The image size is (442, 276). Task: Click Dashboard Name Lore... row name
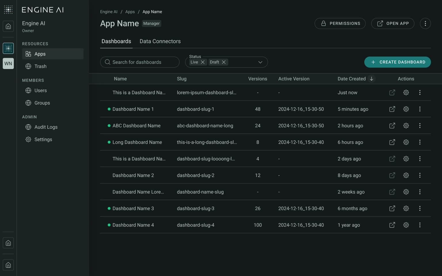coord(138,192)
